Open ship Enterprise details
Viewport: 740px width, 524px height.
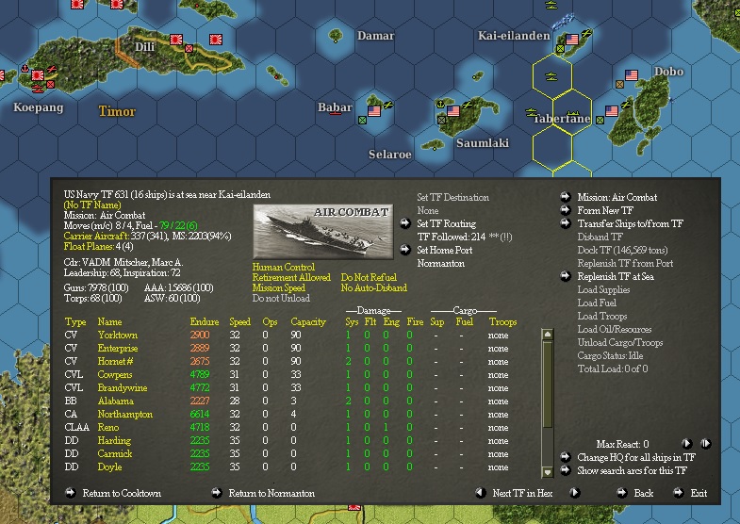(118, 348)
